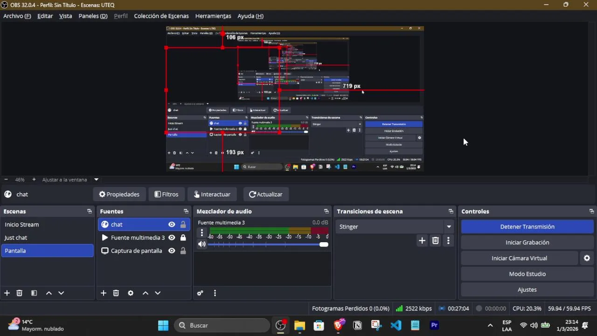Toggle lock on Fuente multimedia 3

[183, 238]
